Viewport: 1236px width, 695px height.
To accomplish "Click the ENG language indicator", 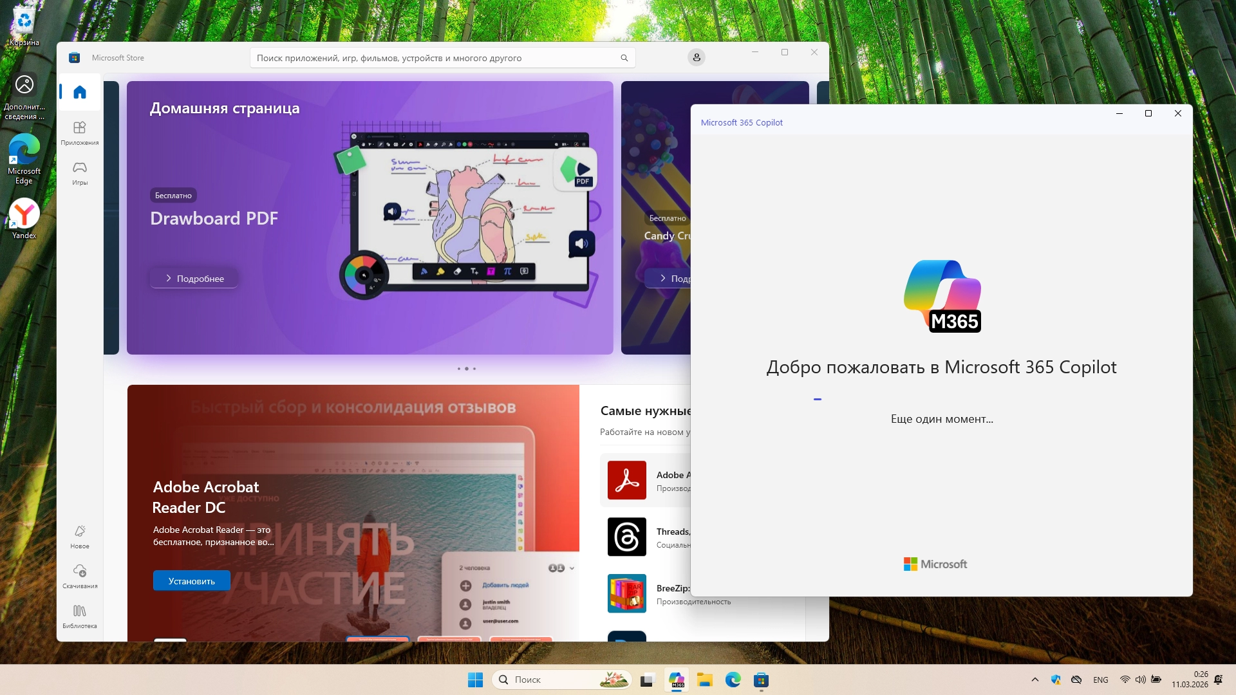I will pyautogui.click(x=1101, y=680).
